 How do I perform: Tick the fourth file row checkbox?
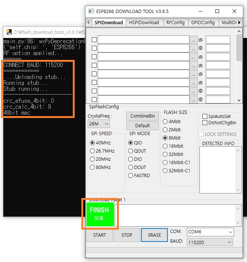pyautogui.click(x=94, y=65)
